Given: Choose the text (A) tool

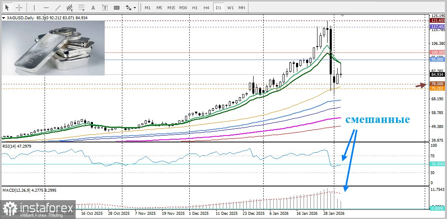Looking at the screenshot, I should click(x=94, y=8).
